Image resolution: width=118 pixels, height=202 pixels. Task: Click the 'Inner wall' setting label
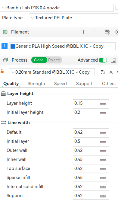17,159
